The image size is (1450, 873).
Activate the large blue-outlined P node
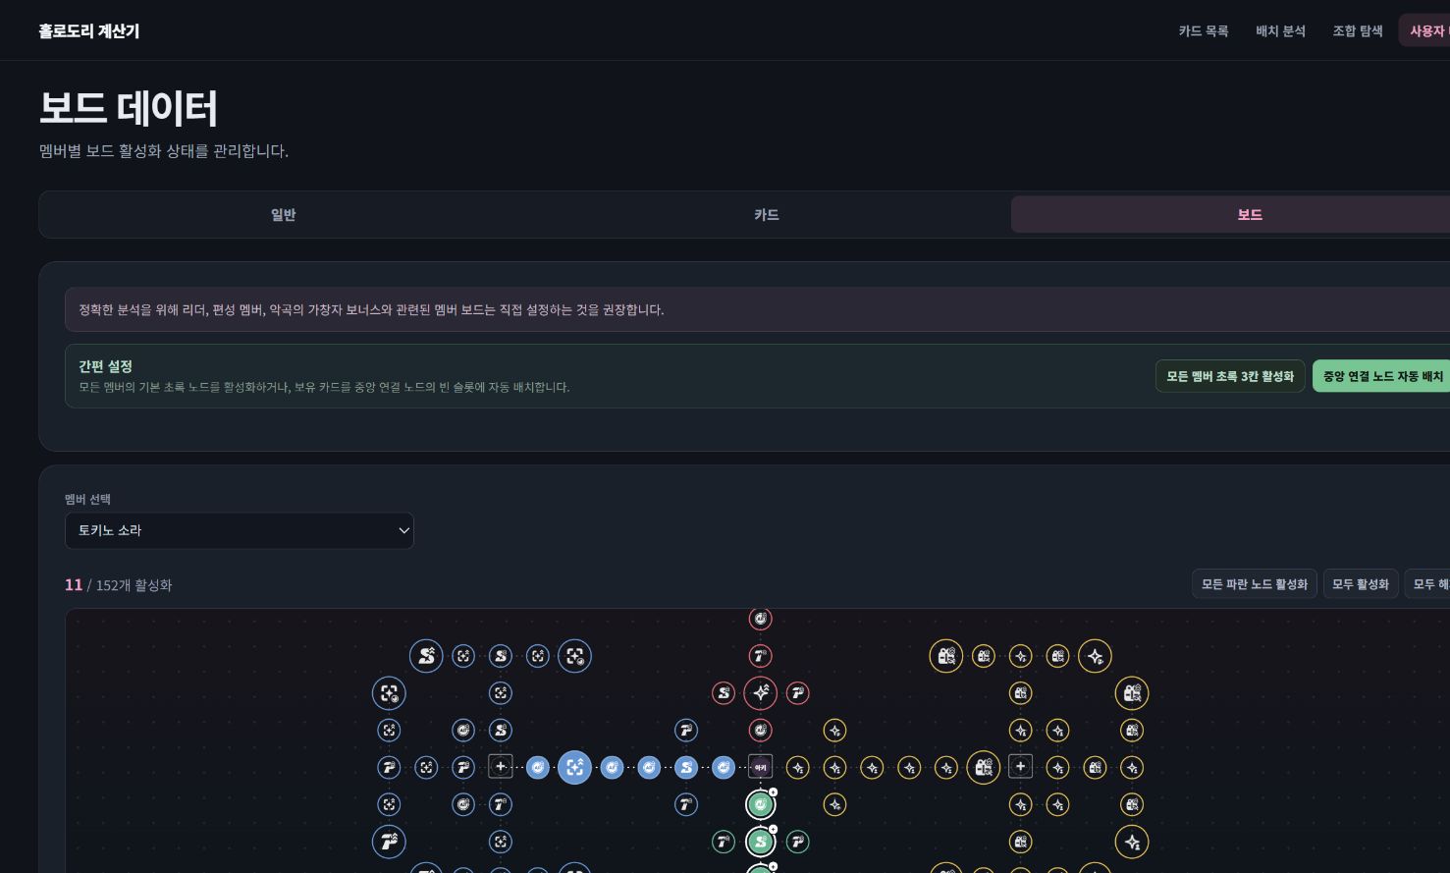[389, 842]
